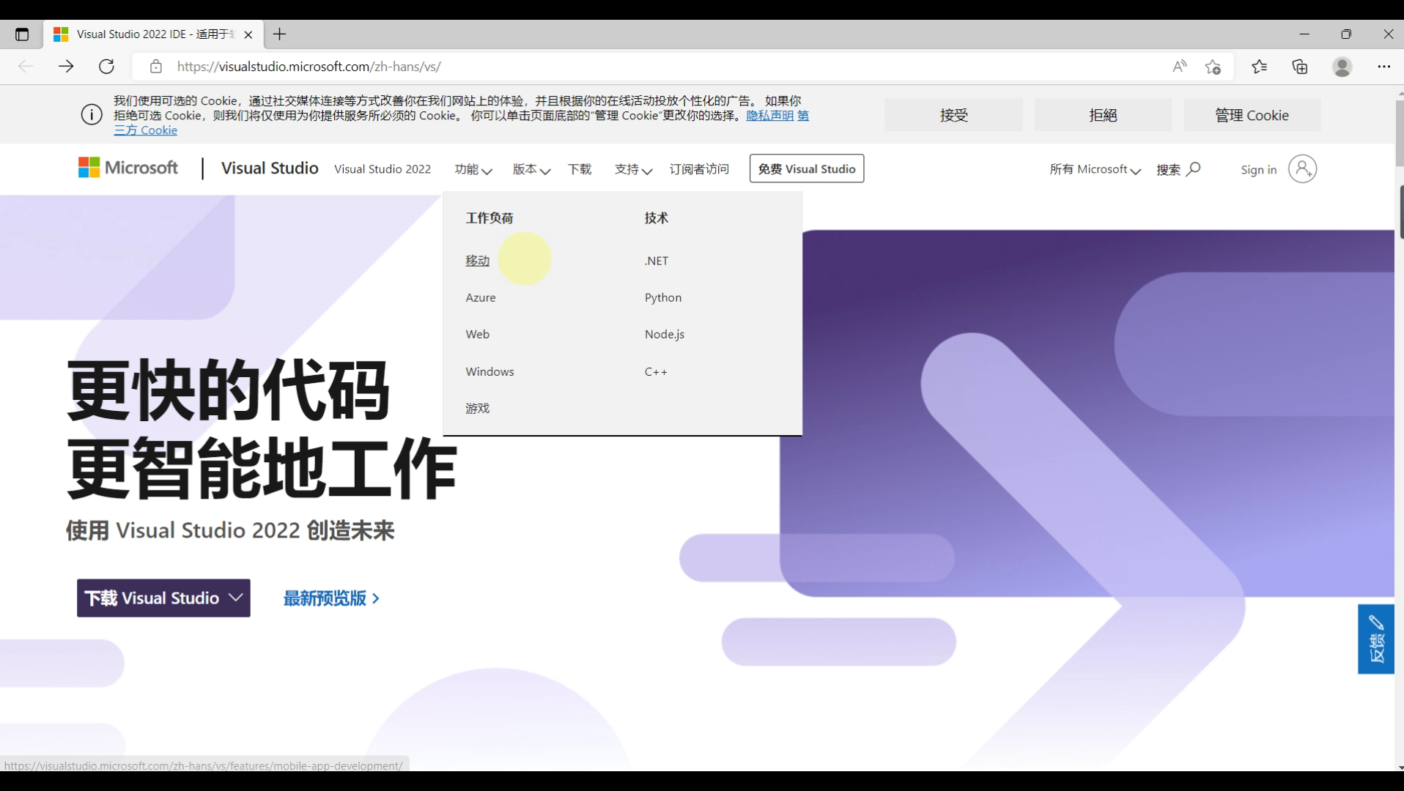Select 移动 in workloads menu
Screen dimensions: 1404x791
point(477,261)
